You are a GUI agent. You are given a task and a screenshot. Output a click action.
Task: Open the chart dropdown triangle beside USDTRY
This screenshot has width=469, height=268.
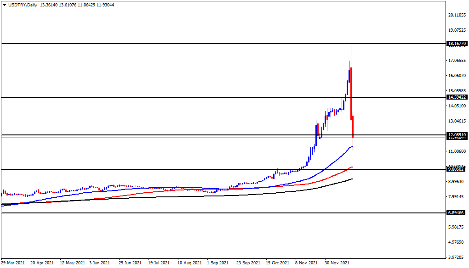(4, 5)
